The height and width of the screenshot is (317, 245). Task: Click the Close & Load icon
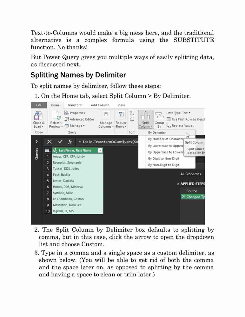[x=38, y=115]
